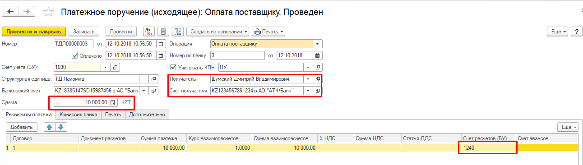The height and width of the screenshot is (165, 583).
Task: Expand the Учитывать КПН НУ dropdown
Action: point(308,67)
